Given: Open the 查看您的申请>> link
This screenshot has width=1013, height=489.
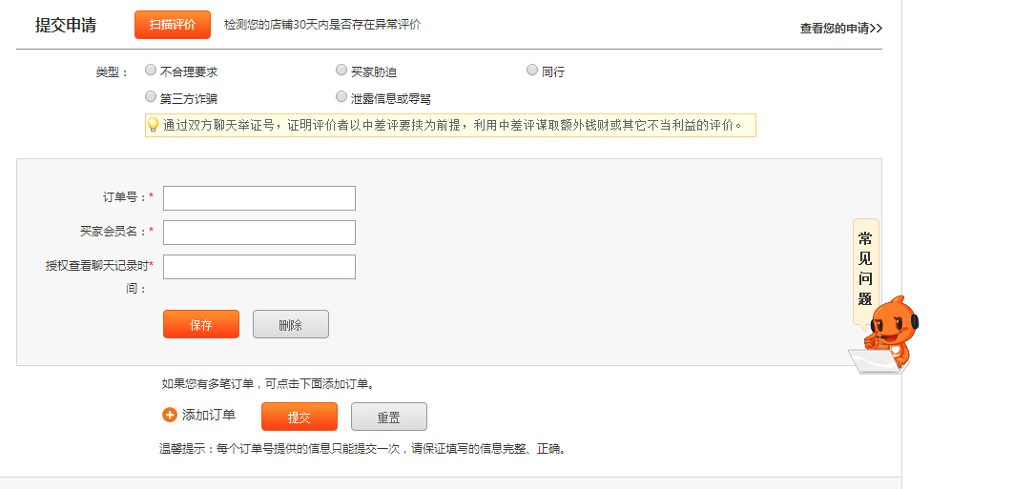Looking at the screenshot, I should (840, 29).
